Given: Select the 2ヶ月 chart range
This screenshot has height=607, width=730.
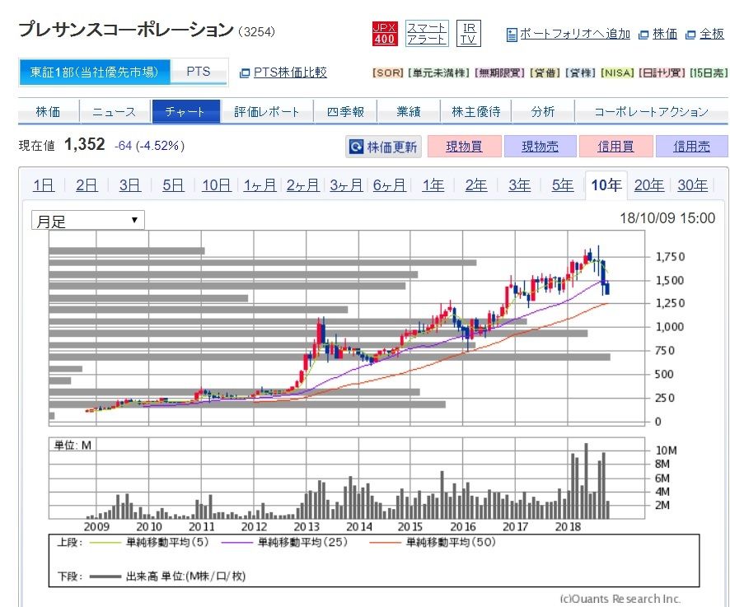Looking at the screenshot, I should click(x=302, y=185).
